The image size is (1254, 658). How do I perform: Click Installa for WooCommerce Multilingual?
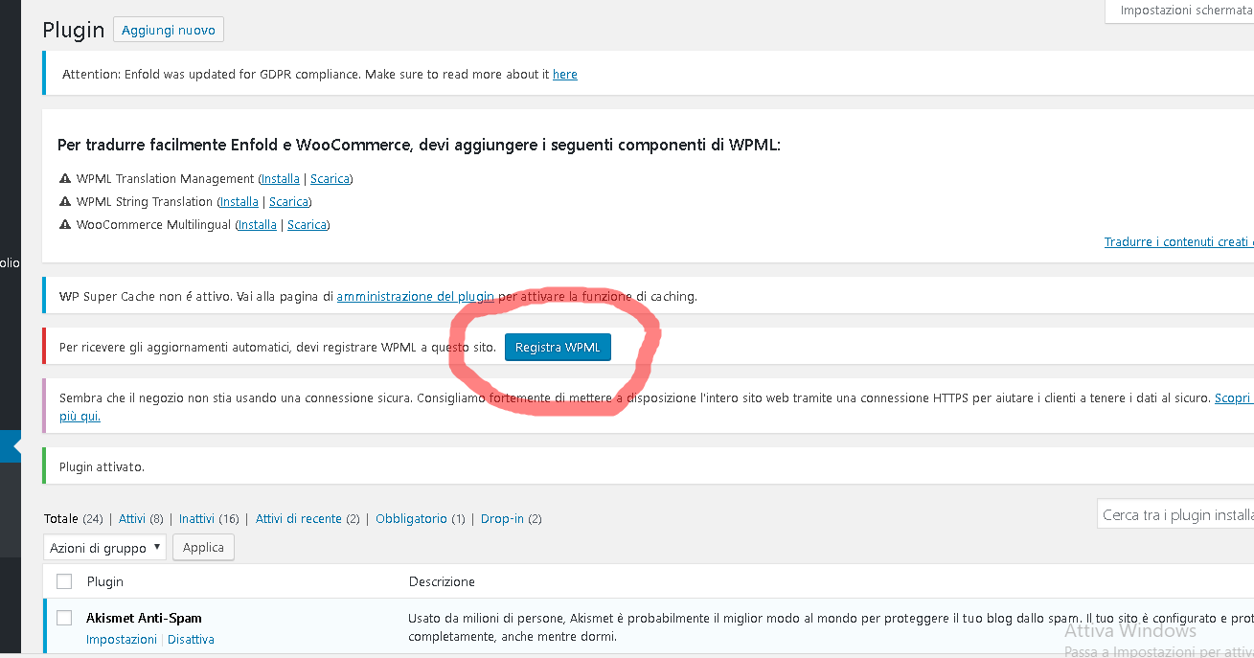click(x=258, y=224)
